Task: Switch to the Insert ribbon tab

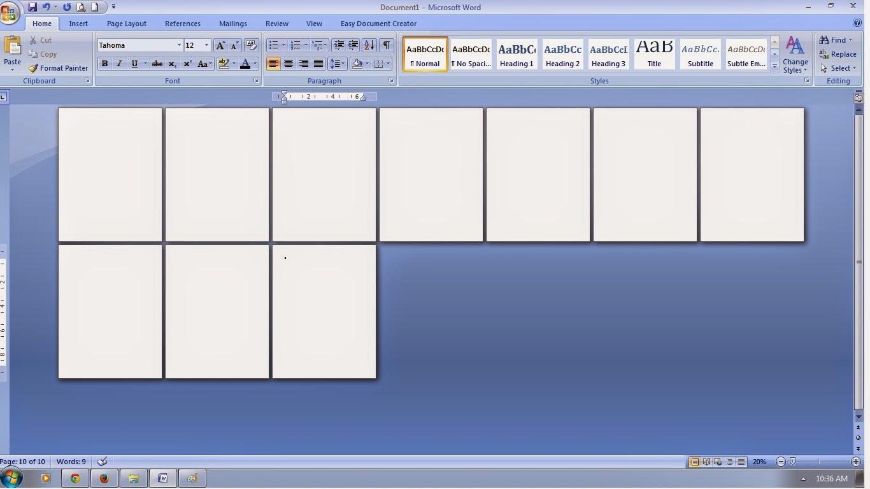Action: (78, 24)
